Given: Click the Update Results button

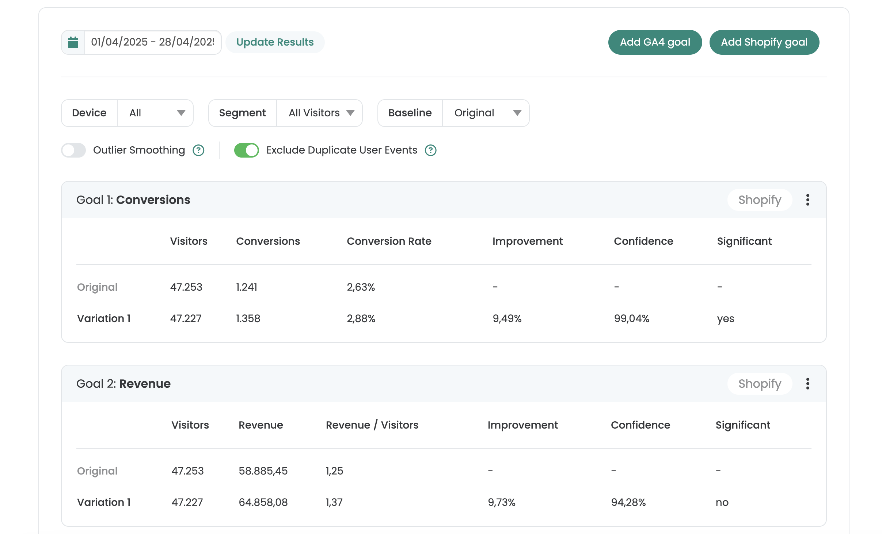Looking at the screenshot, I should 275,42.
